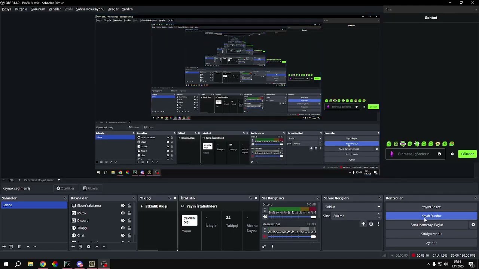Zoom in preview with plus icon

[x=19, y=180]
